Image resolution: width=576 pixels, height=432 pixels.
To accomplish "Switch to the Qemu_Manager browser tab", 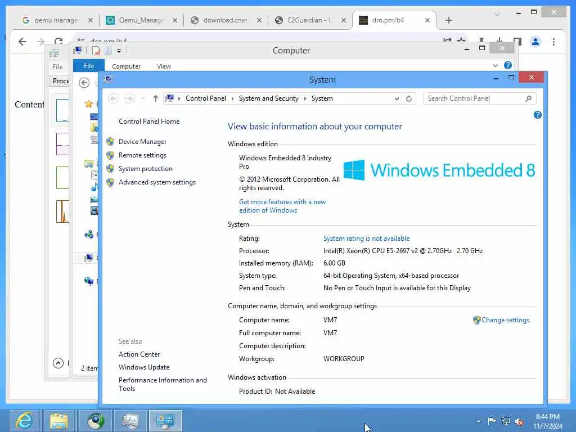I will point(141,20).
